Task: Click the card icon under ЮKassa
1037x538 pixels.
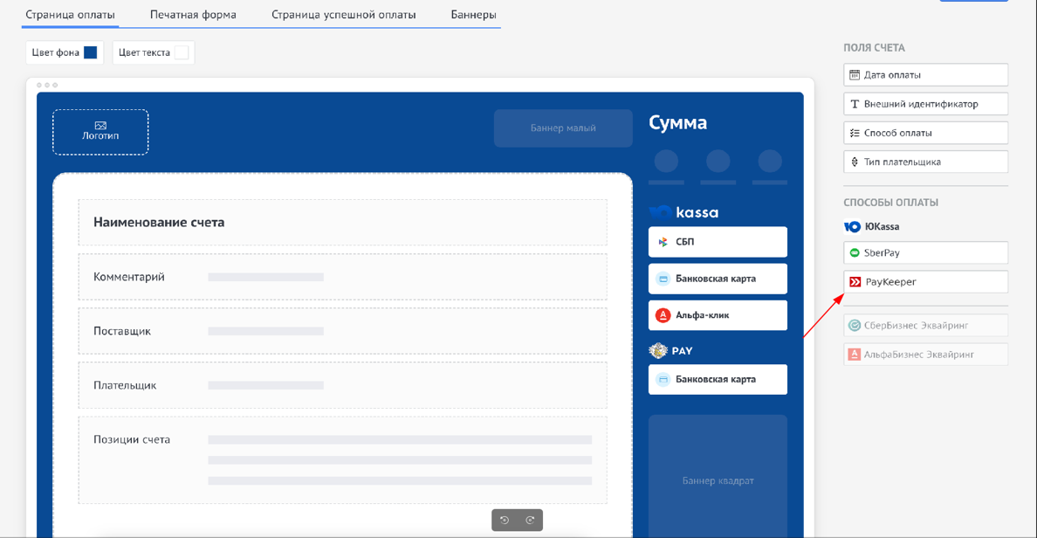Action: 663,279
